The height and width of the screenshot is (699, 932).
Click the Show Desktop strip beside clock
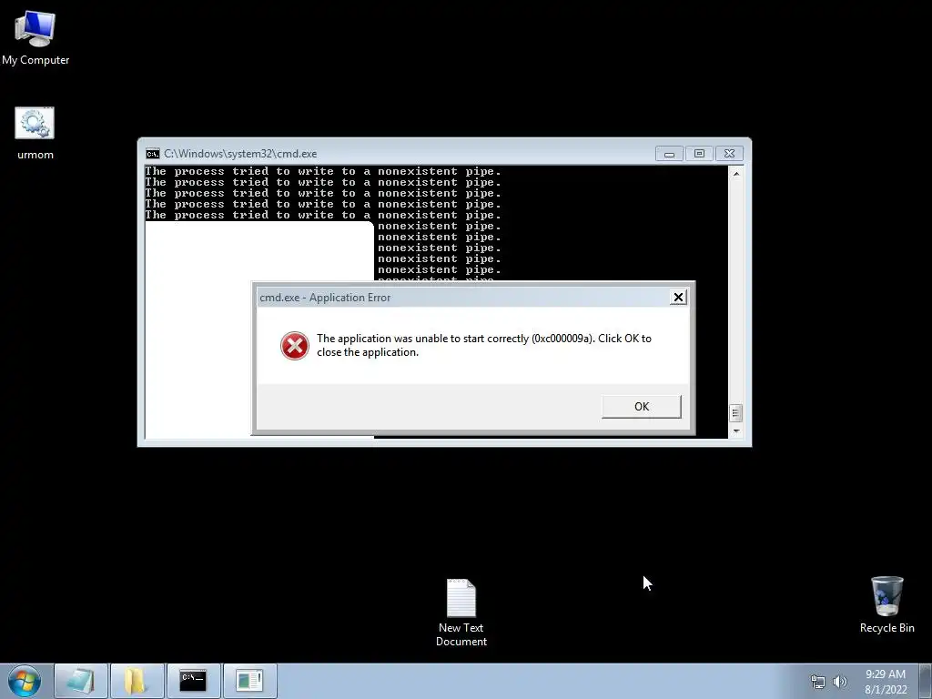click(926, 681)
